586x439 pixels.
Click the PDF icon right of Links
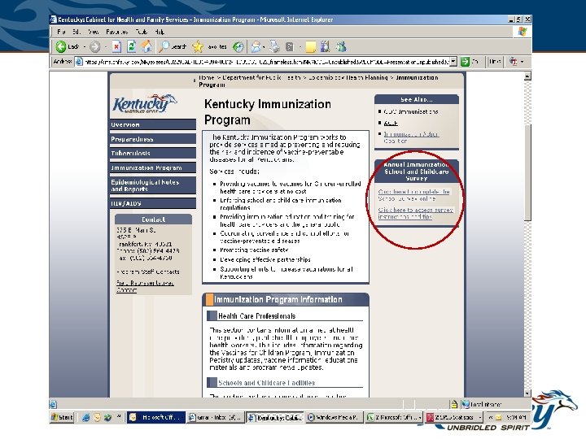(514, 62)
